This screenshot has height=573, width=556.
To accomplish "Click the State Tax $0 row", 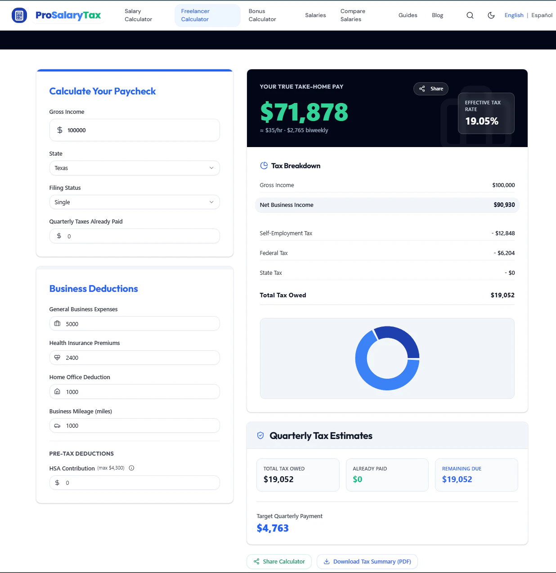I will coord(387,273).
